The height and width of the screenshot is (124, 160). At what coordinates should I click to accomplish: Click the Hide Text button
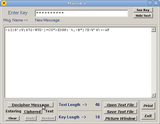tap(143, 16)
